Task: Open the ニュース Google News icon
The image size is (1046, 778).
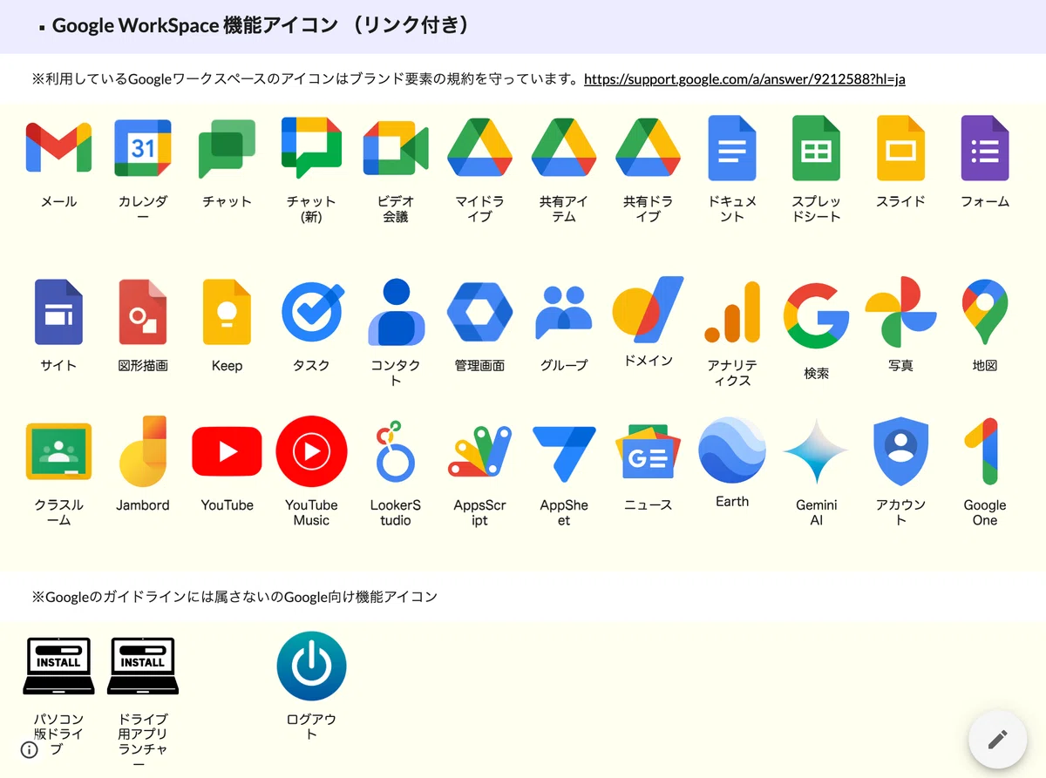Action: click(x=648, y=451)
